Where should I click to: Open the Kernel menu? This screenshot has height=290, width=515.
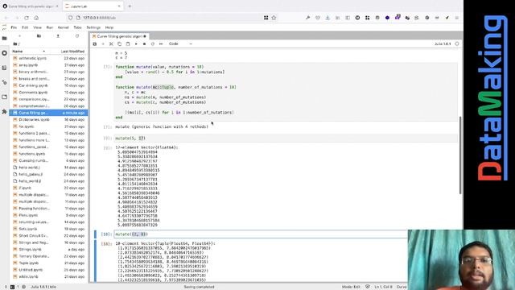(x=63, y=27)
